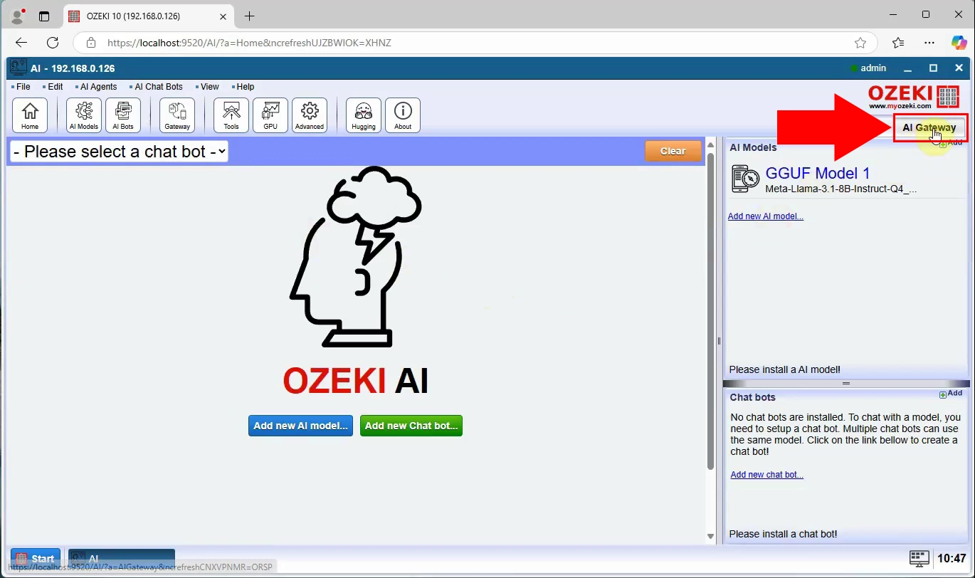The width and height of the screenshot is (975, 578).
Task: Follow the Add new AI model link
Action: pyautogui.click(x=765, y=216)
